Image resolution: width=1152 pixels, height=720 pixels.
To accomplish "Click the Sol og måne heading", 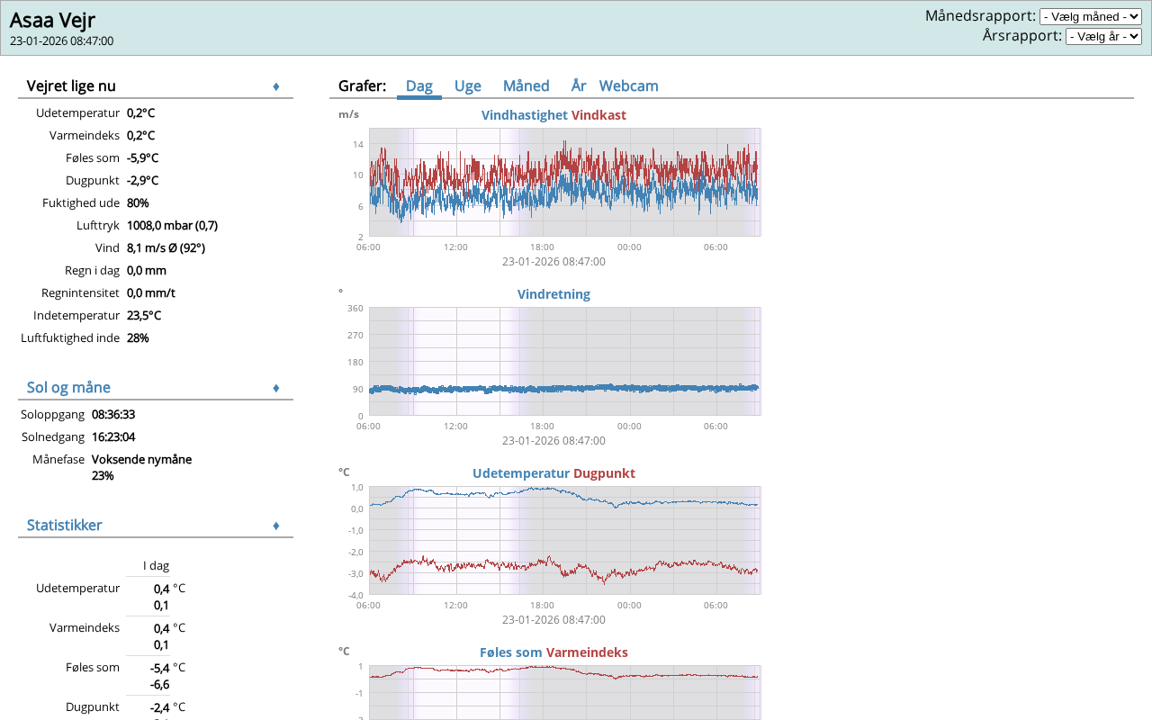I will point(68,387).
